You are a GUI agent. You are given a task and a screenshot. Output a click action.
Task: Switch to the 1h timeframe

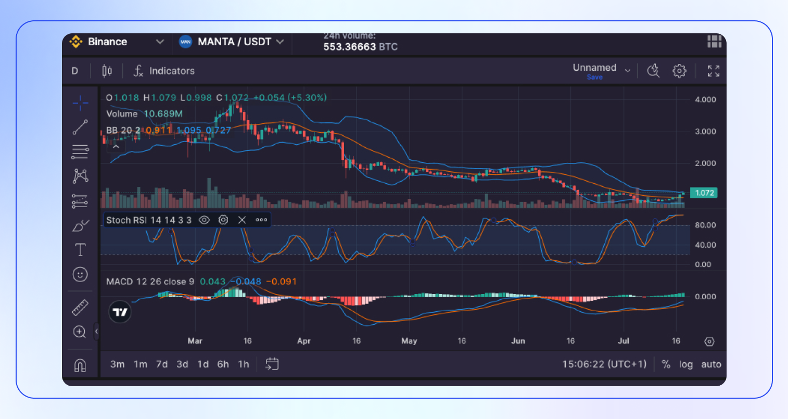(244, 364)
